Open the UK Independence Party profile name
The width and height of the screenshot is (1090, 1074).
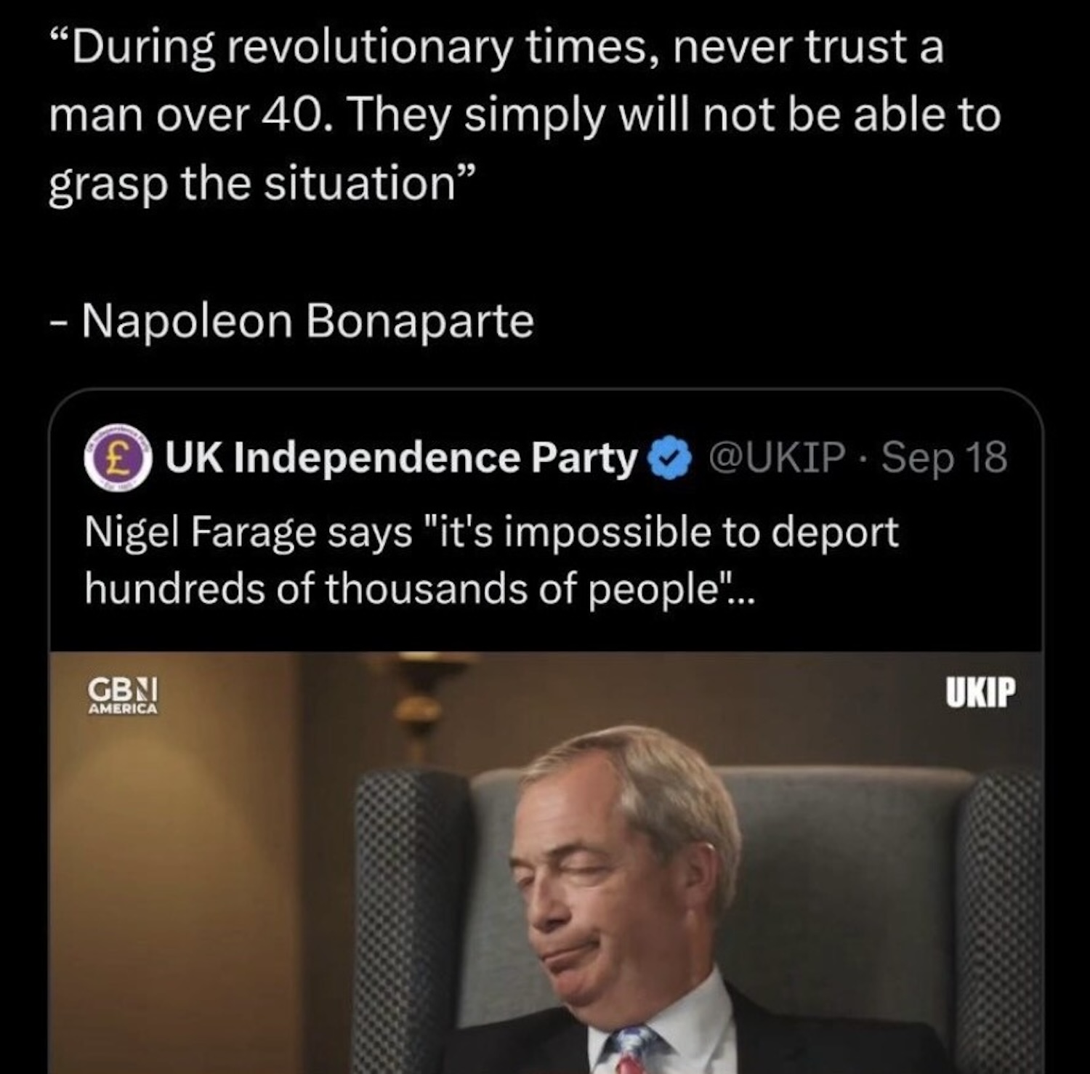coord(400,458)
